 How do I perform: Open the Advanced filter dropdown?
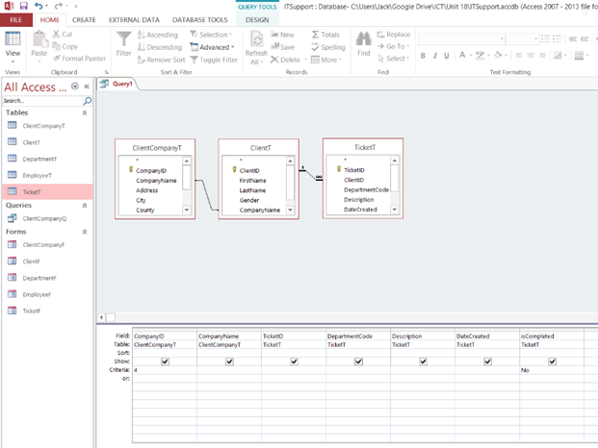tap(212, 47)
